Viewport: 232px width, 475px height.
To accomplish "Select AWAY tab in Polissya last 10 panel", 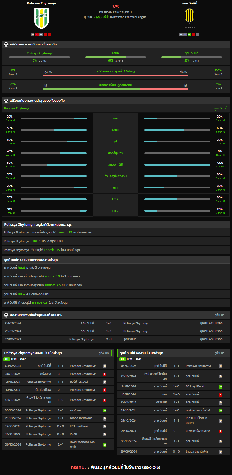I will [23, 359].
